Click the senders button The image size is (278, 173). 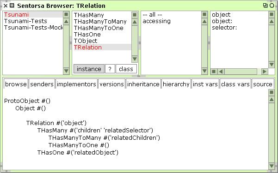(42, 84)
